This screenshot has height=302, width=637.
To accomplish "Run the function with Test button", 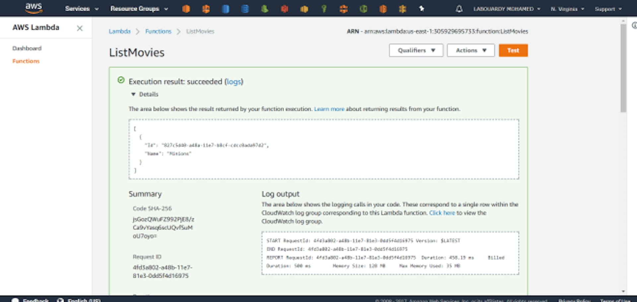I will [513, 50].
